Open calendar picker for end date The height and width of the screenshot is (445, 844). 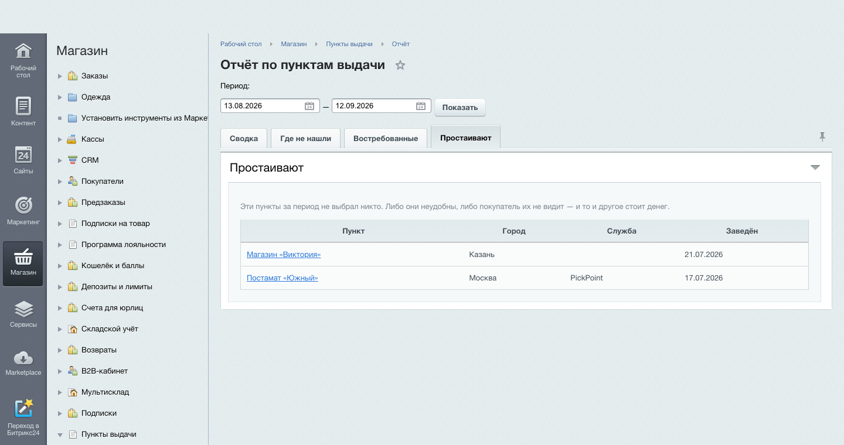pyautogui.click(x=421, y=106)
